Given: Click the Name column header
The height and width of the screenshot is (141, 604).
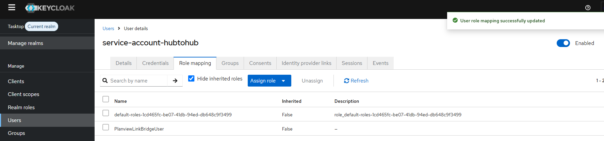Looking at the screenshot, I should tap(120, 101).
